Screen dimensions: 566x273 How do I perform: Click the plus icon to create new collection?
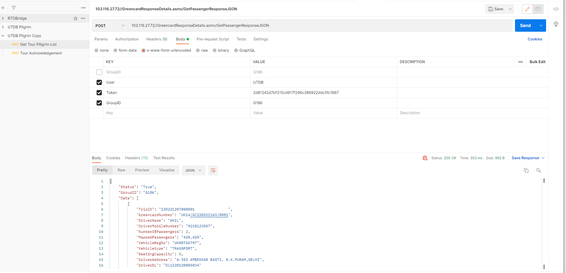[3, 8]
